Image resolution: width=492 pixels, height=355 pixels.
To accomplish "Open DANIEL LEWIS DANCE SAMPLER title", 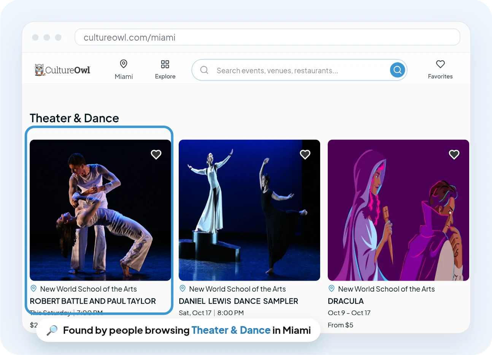I will click(x=238, y=301).
